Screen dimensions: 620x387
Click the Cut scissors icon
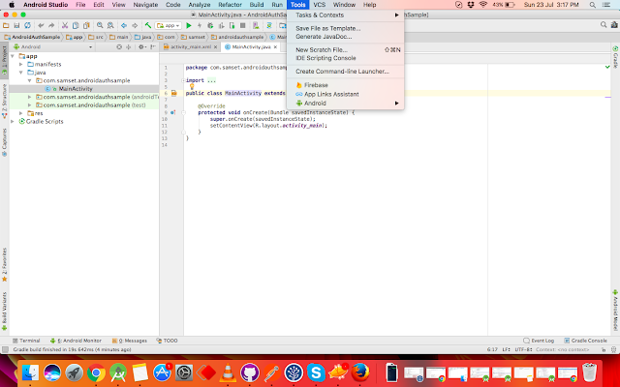(65, 26)
